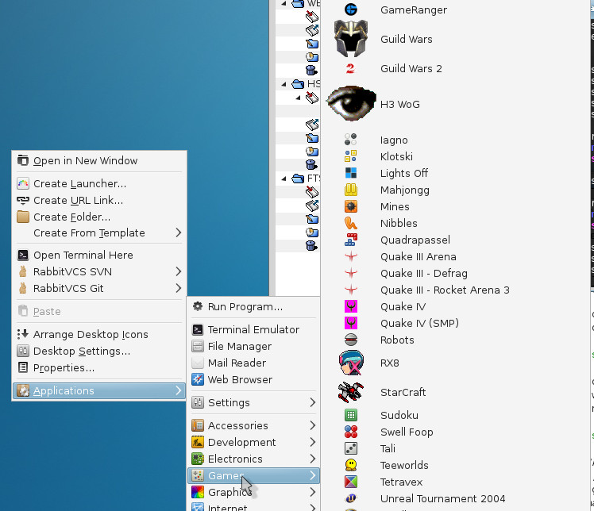Click the Mahjongg tile icon

350,190
